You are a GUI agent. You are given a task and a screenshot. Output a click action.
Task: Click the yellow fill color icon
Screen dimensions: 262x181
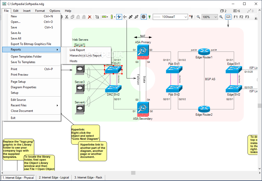point(104,17)
